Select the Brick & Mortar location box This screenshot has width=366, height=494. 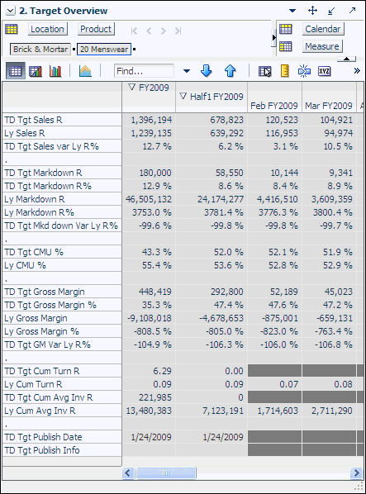click(x=40, y=49)
